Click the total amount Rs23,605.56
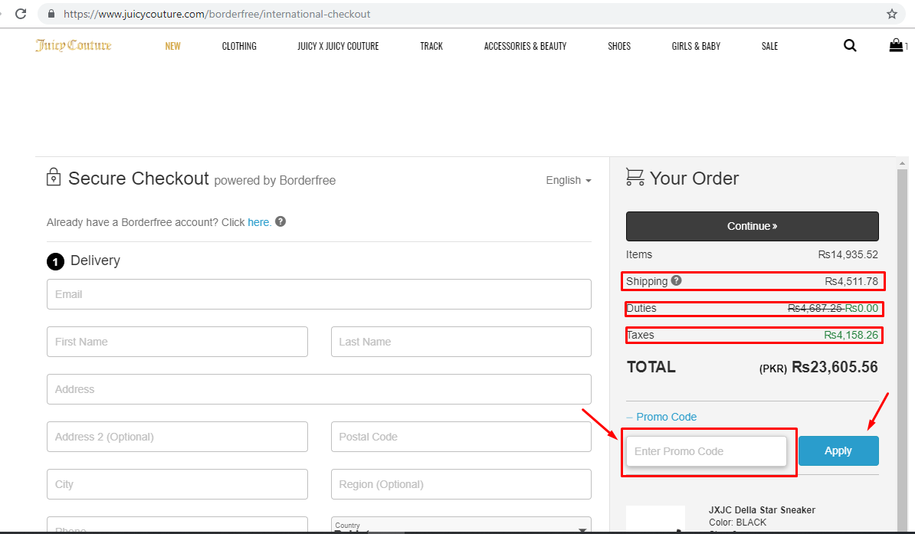 click(x=835, y=367)
